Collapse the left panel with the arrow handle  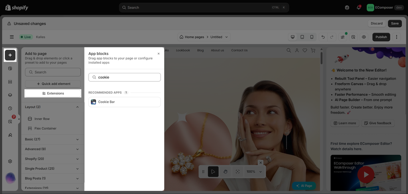[19, 120]
